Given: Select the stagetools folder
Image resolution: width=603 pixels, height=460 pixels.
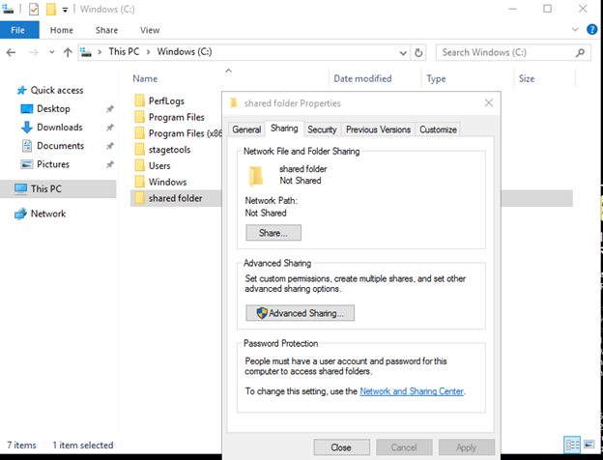Looking at the screenshot, I should (x=169, y=149).
